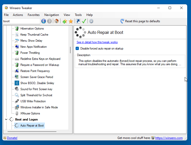This screenshot has width=191, height=145.
Task: Click the Winaero W logo icon
Action: 153,138
